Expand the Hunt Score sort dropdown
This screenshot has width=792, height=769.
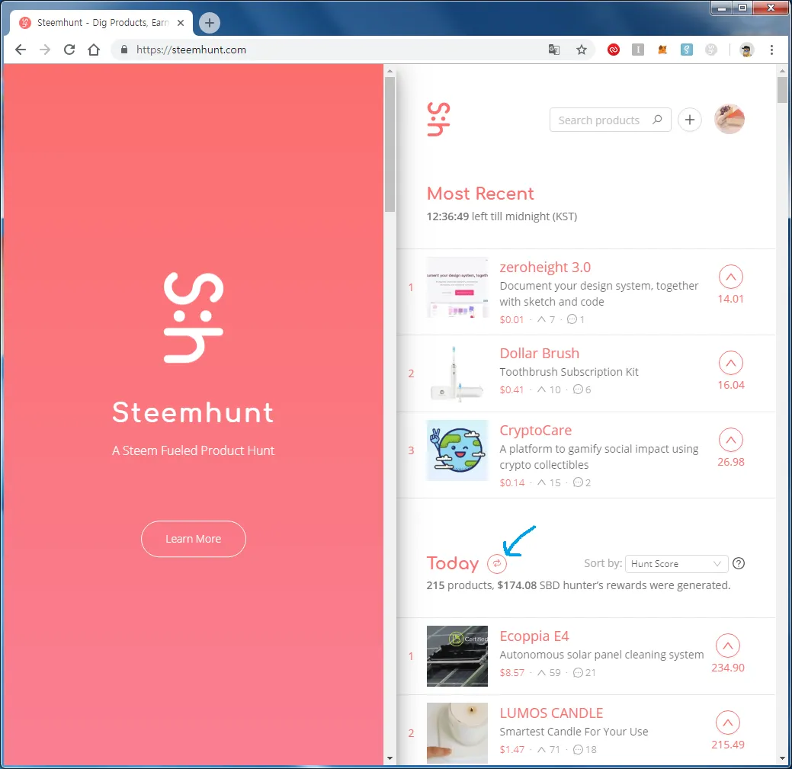pyautogui.click(x=676, y=563)
